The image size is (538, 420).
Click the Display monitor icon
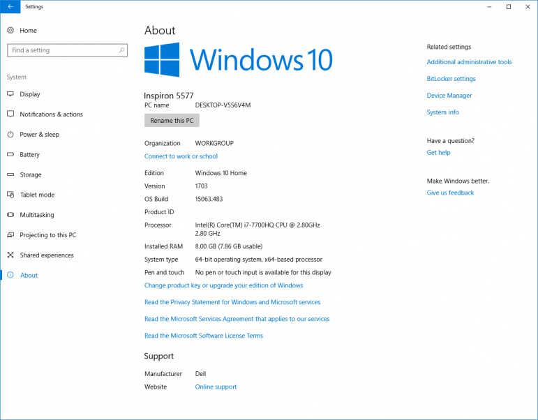tap(10, 94)
